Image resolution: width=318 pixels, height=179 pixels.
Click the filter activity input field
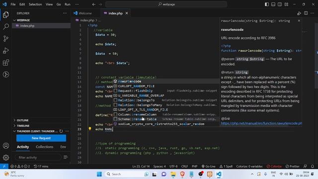[x=38, y=157]
